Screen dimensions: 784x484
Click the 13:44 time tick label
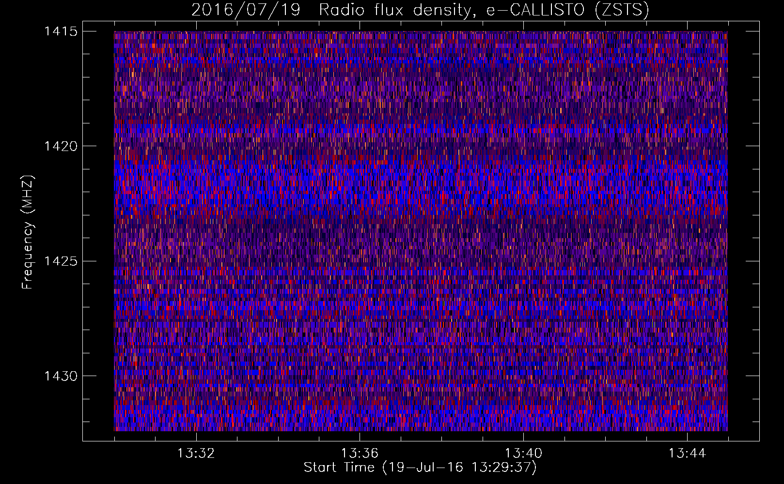coord(688,454)
